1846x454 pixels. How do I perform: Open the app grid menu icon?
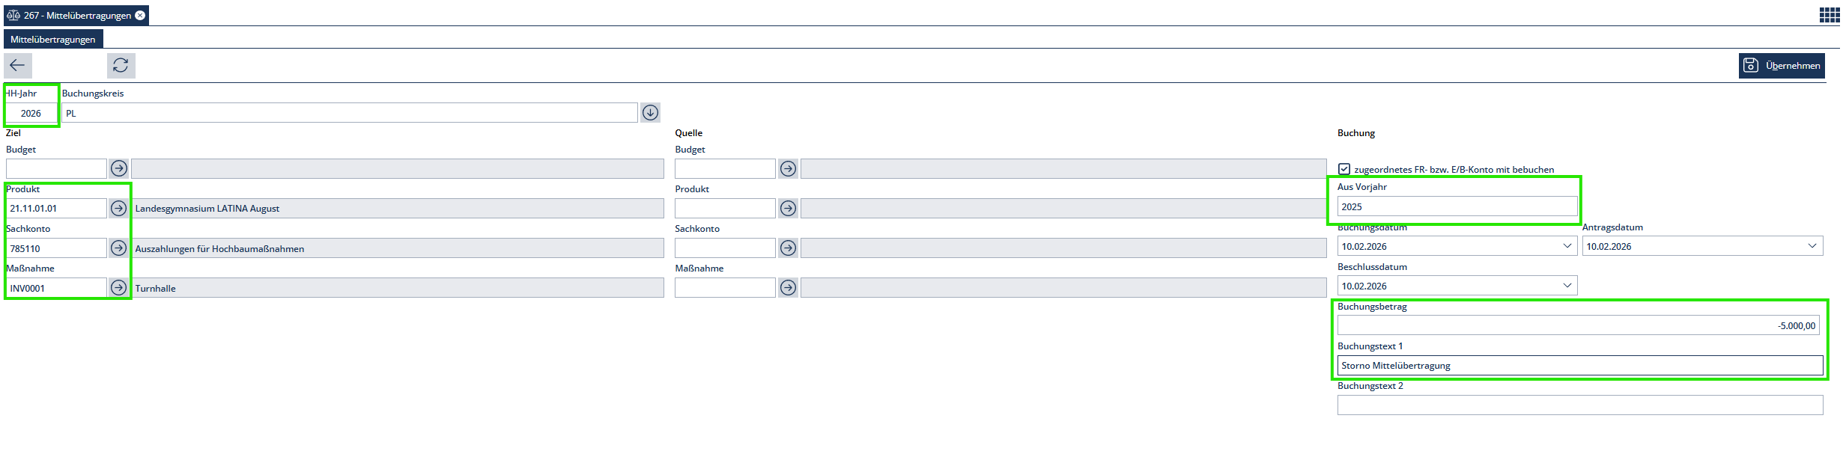[x=1830, y=15]
